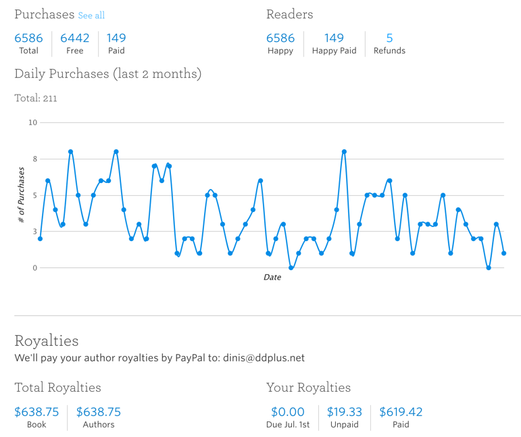Click the 6586 Happy readers number
Image resolution: width=521 pixels, height=437 pixels.
(280, 38)
